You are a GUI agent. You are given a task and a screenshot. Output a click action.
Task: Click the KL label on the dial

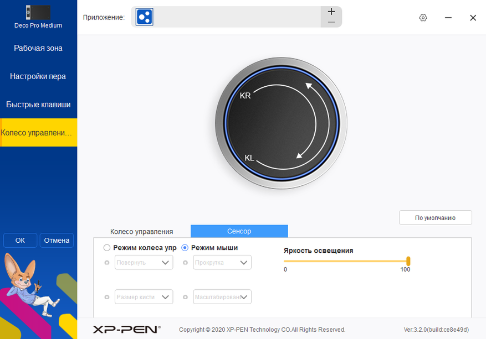249,158
